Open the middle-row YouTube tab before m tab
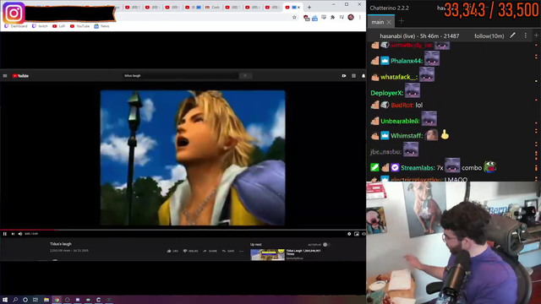 tap(193, 8)
